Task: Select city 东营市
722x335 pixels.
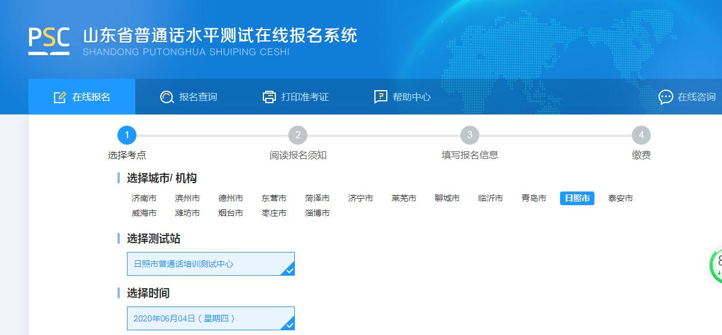Action: pyautogui.click(x=274, y=198)
